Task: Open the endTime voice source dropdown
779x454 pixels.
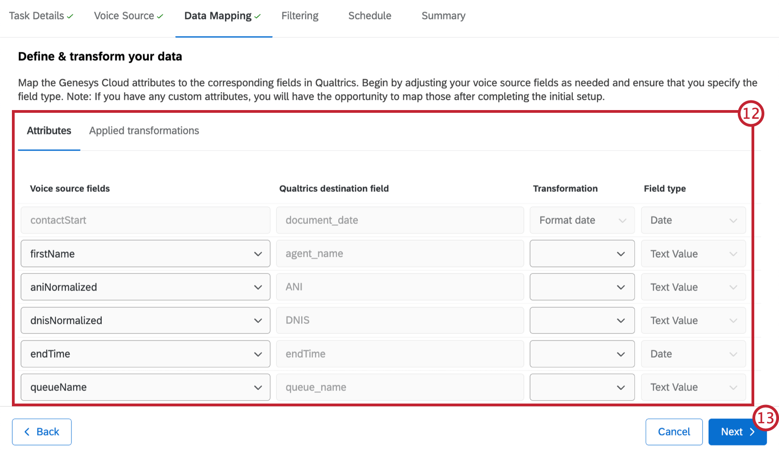Action: 258,354
